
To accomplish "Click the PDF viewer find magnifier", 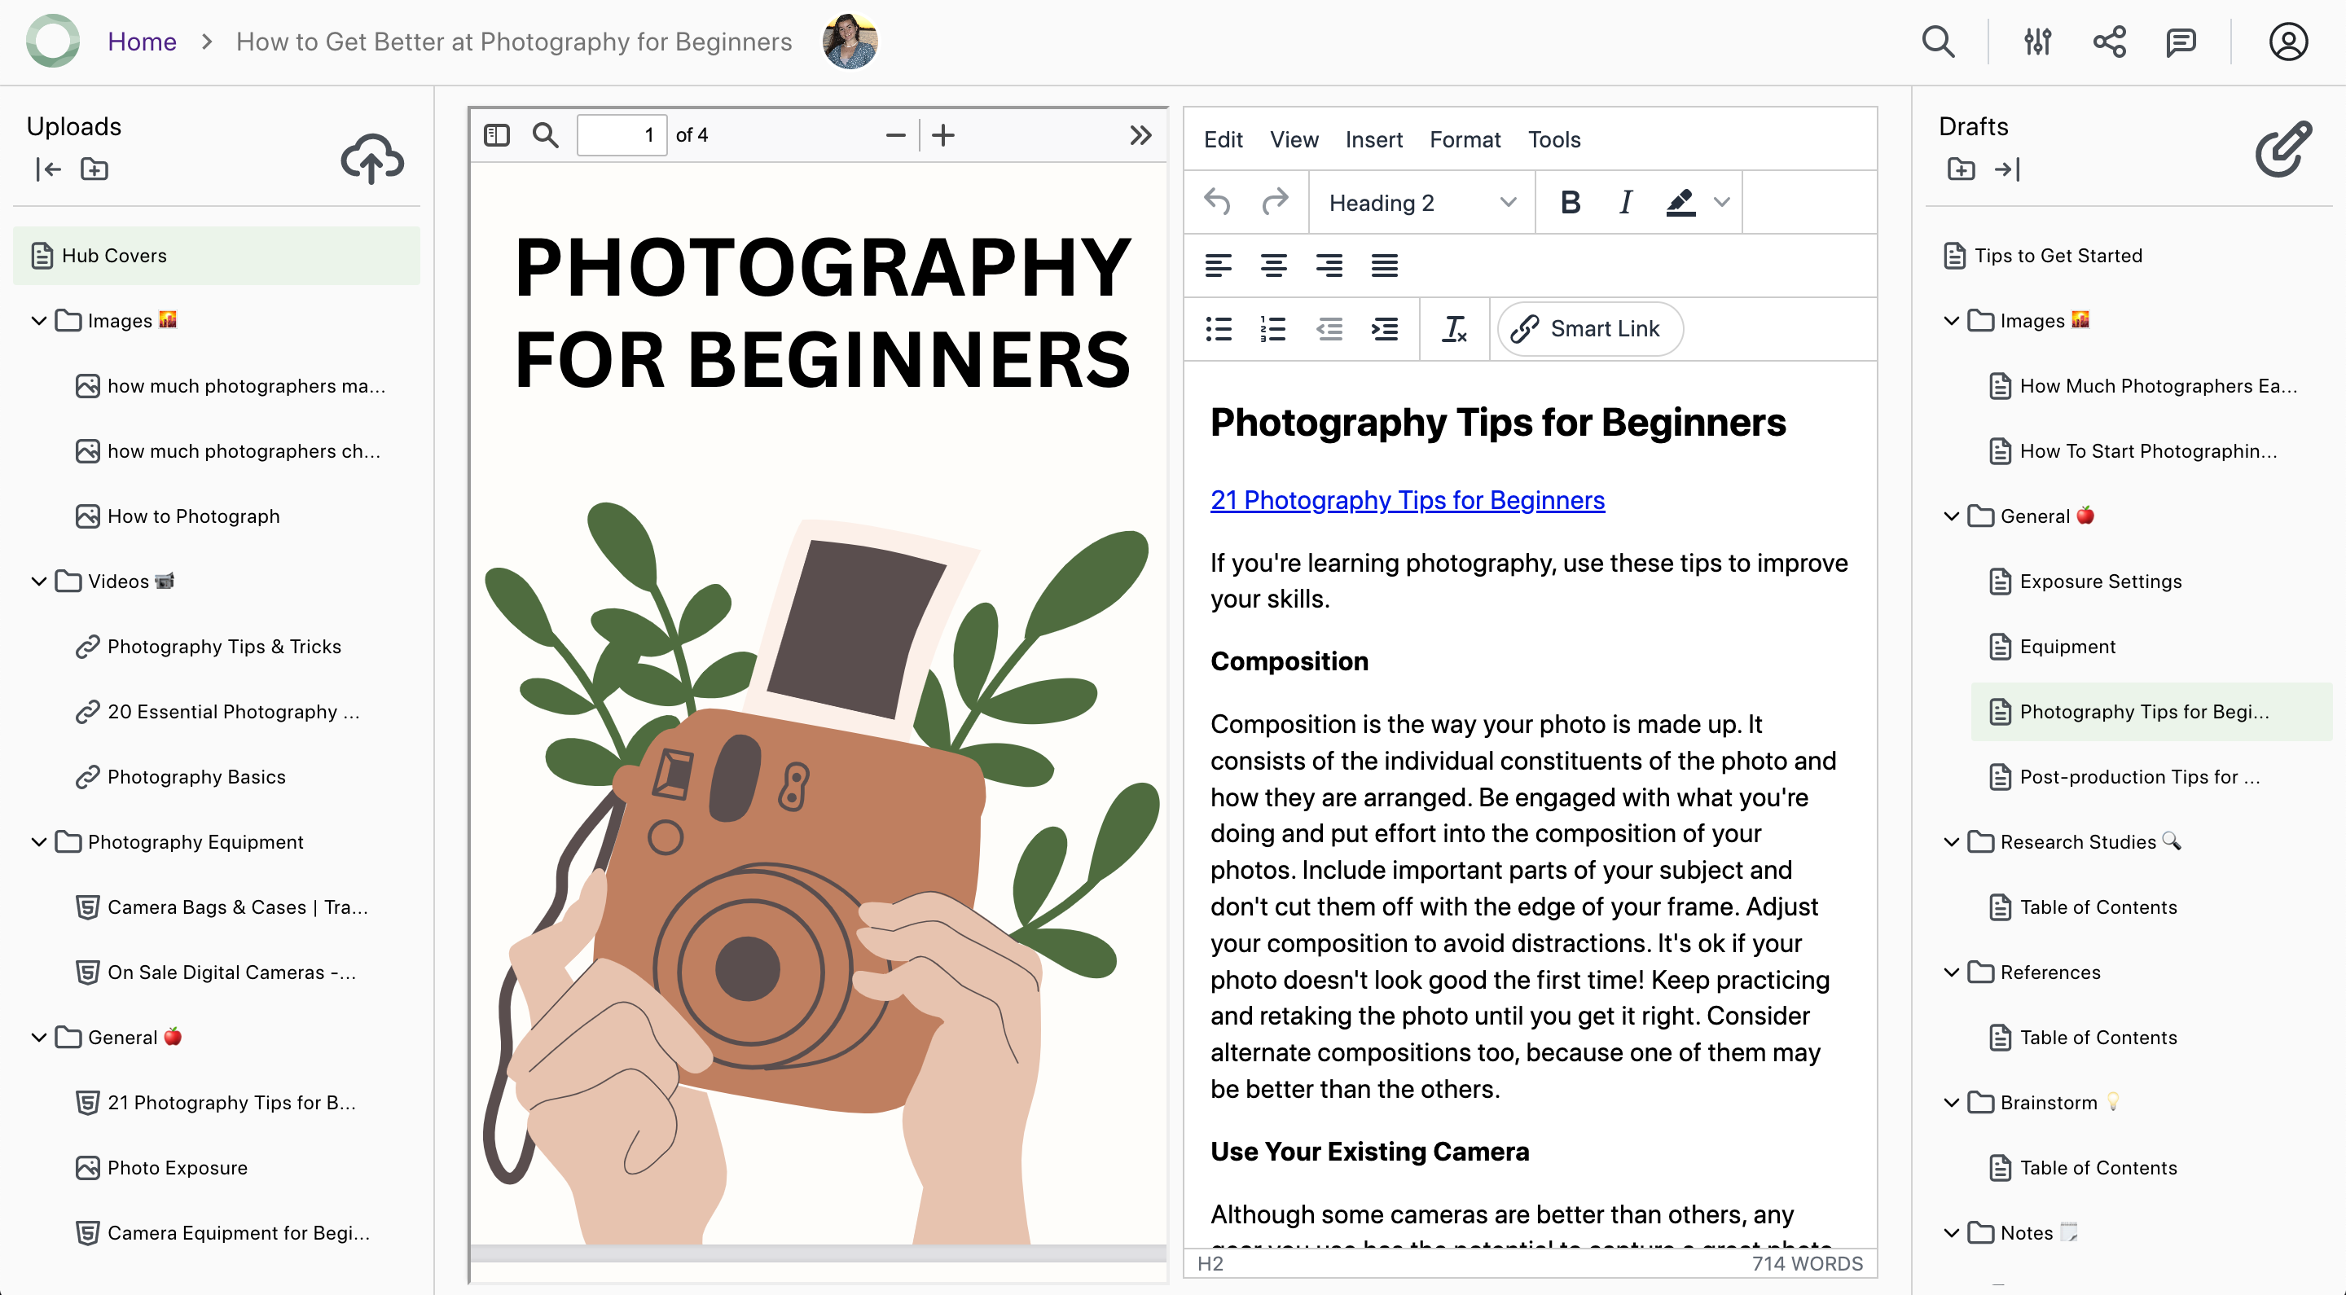I will coord(545,136).
